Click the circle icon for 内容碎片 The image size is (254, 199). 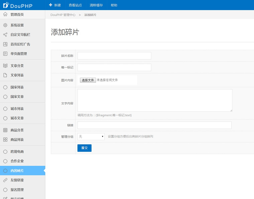point(5,171)
